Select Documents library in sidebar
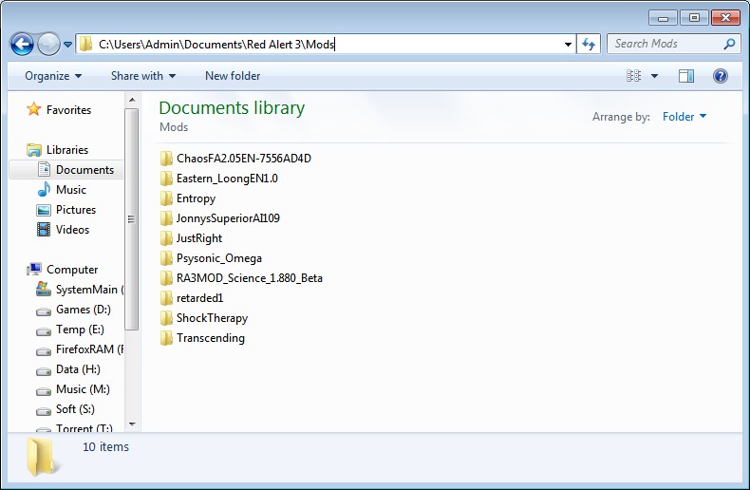The image size is (750, 490). (84, 170)
